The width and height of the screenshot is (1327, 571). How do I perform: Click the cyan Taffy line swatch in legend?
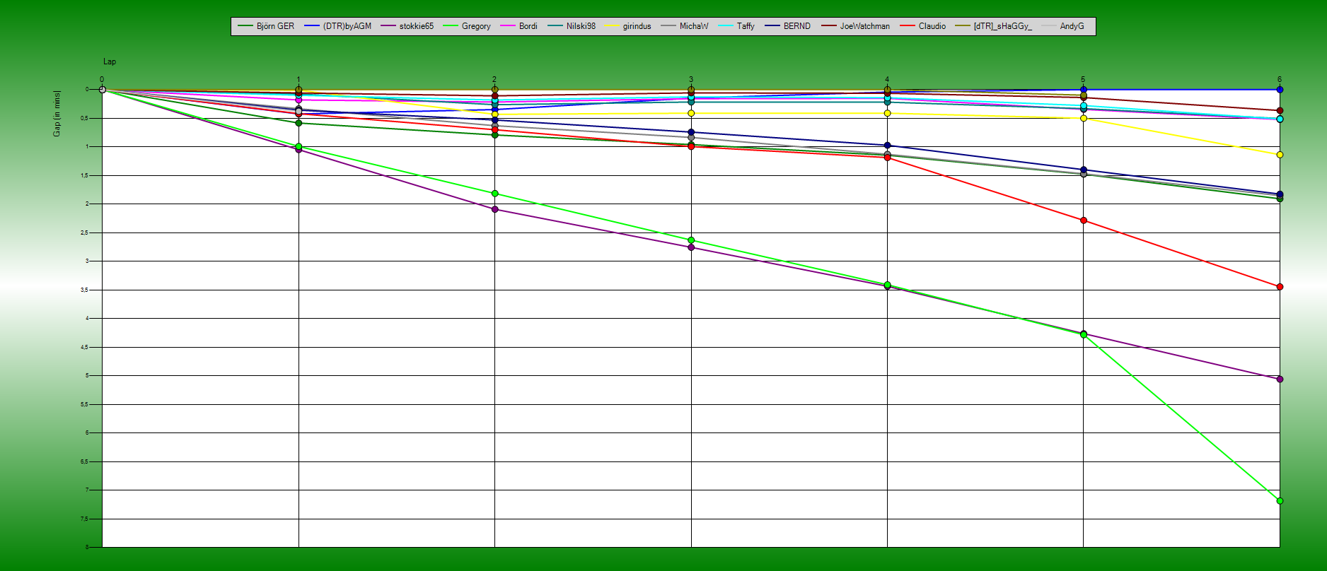(725, 26)
